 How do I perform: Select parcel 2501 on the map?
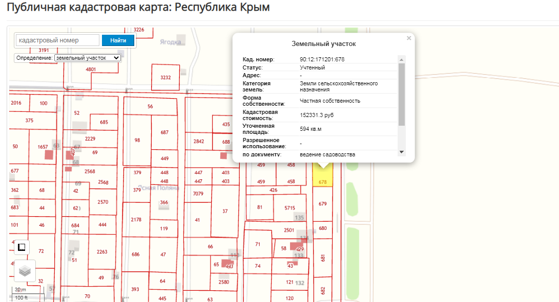coord(289,230)
